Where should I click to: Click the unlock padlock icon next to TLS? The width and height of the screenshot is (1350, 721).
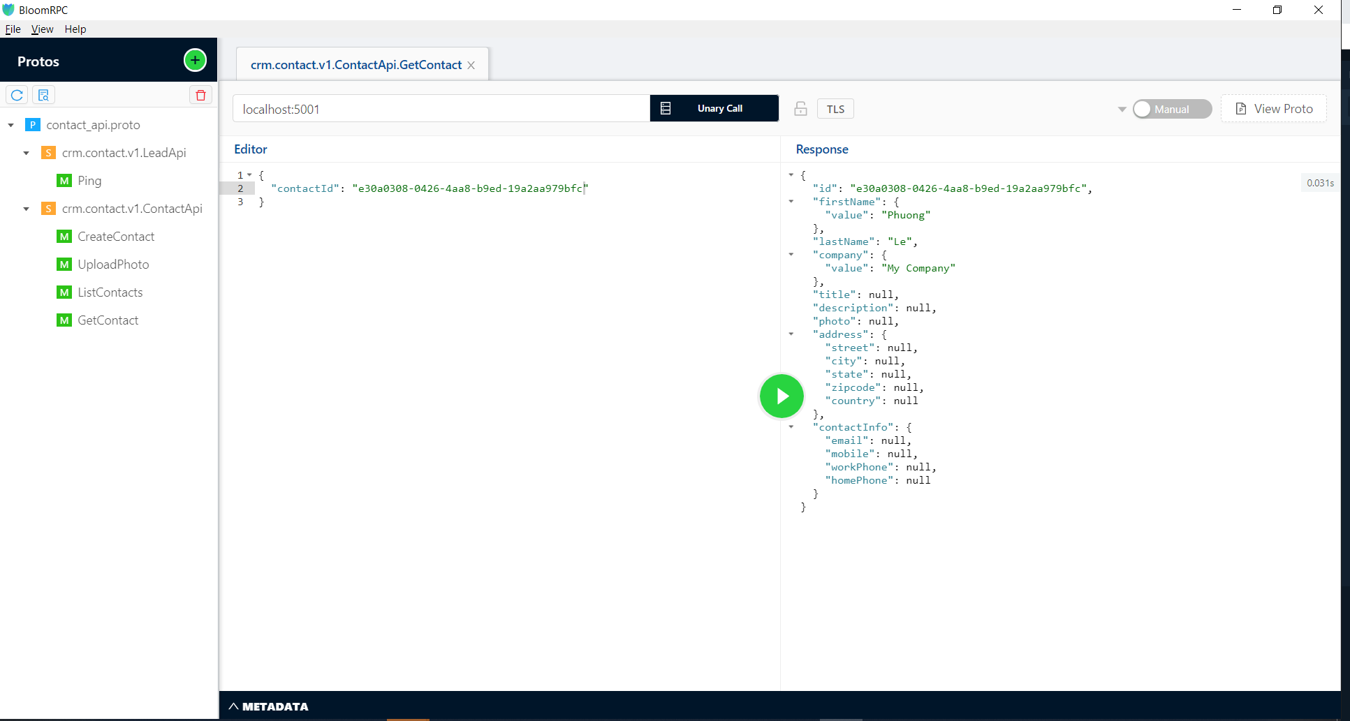click(800, 109)
